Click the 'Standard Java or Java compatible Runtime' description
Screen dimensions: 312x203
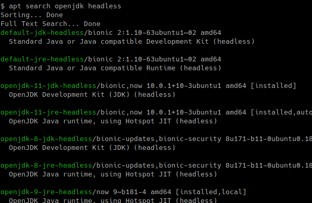(x=115, y=68)
